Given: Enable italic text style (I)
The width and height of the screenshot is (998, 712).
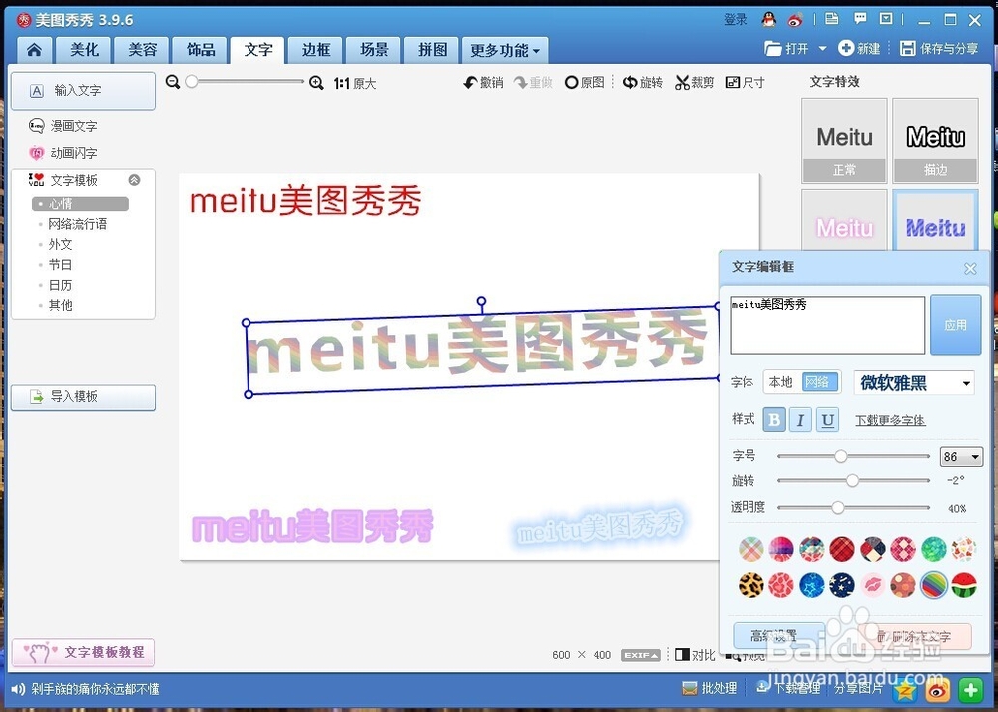Looking at the screenshot, I should pos(801,419).
